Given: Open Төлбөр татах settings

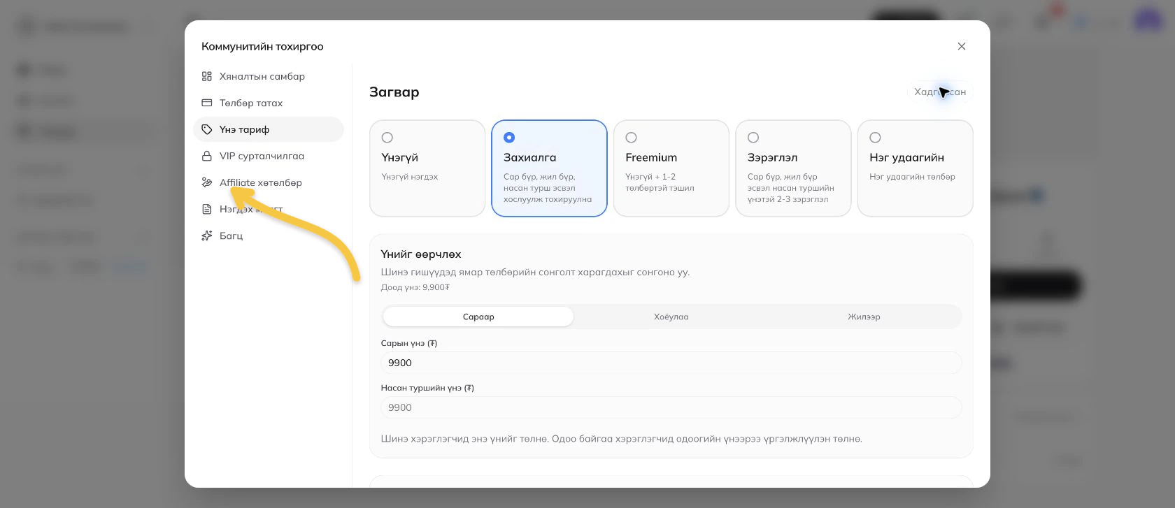Looking at the screenshot, I should coord(269,103).
